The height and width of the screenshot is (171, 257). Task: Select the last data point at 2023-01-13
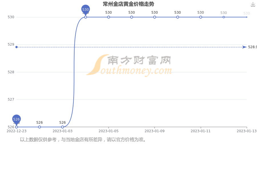pos(247,17)
